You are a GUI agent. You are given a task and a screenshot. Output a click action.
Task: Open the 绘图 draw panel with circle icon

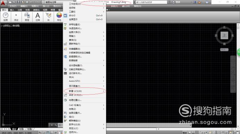tap(6, 17)
